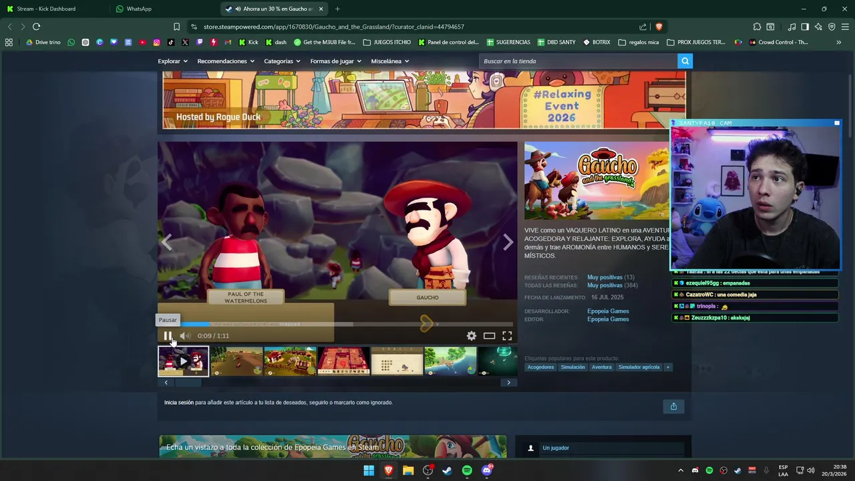Screen dimensions: 855x481
Task: Toggle theater mode in video player
Action: click(x=490, y=336)
